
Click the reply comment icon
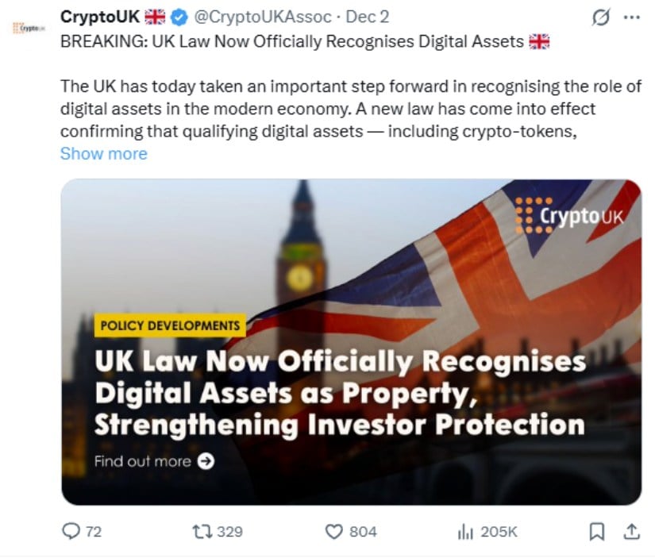point(71,531)
